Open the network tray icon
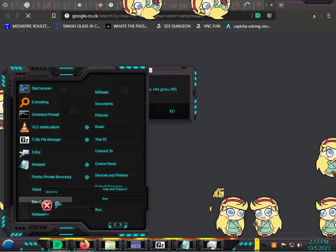Image resolution: width=336 pixels, height=252 pixels. click(292, 245)
